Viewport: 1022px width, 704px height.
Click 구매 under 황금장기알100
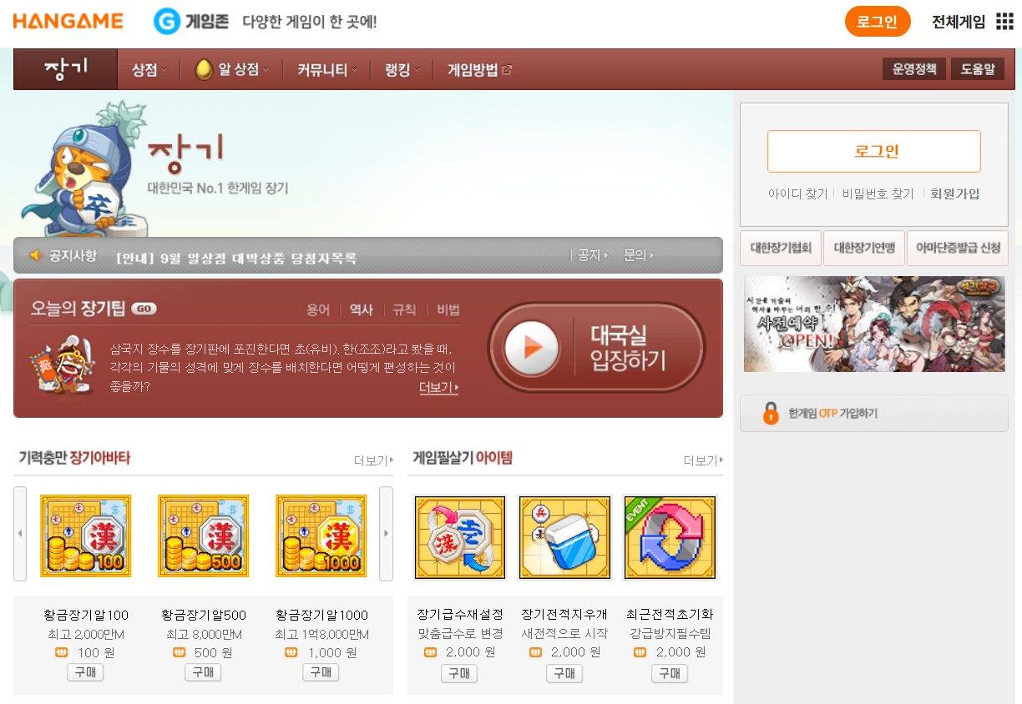click(85, 672)
